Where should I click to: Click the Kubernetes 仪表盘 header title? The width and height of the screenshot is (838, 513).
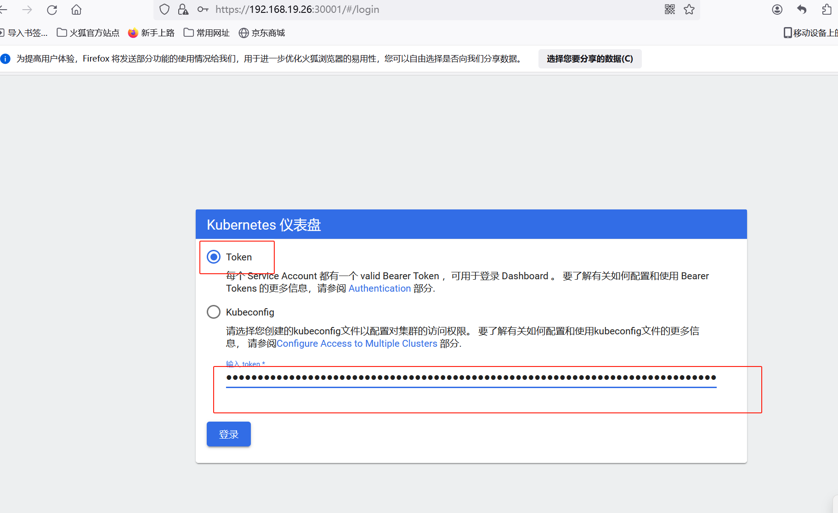264,225
